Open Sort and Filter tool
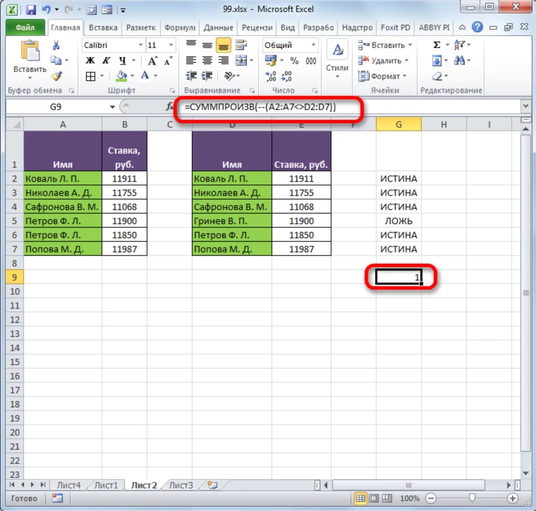536x511 pixels. 459,45
